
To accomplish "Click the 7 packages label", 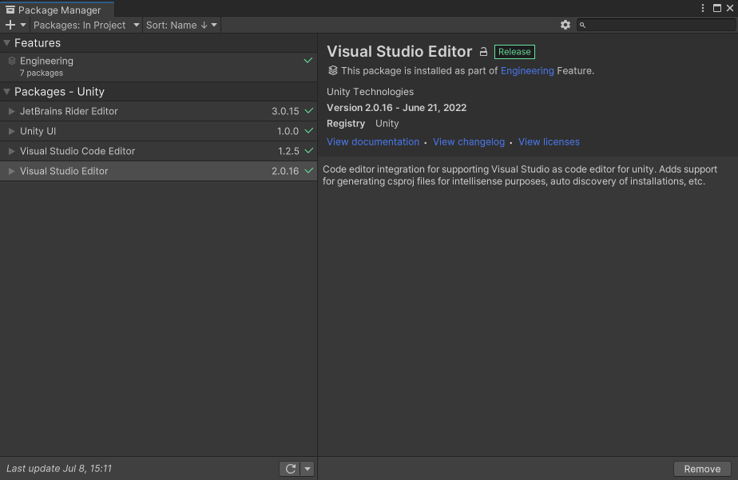I will 42,73.
